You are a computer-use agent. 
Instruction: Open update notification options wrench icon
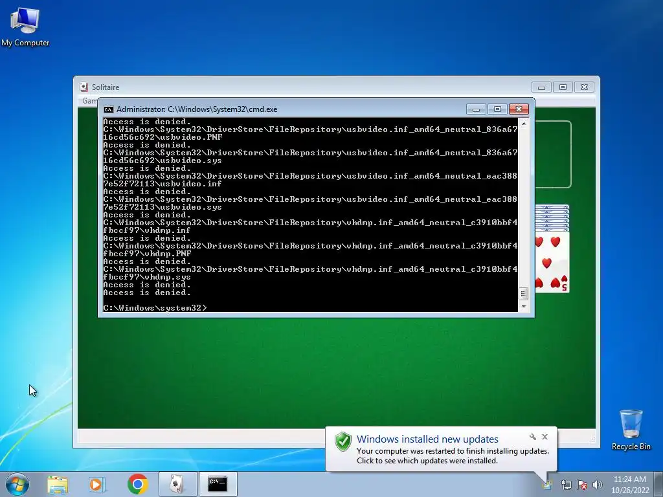(533, 437)
